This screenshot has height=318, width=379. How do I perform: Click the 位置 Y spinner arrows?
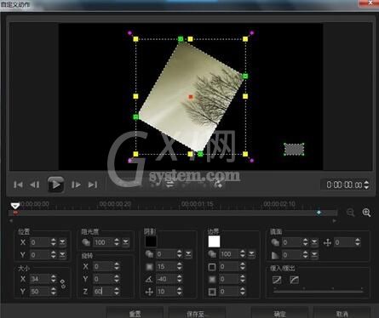click(x=54, y=255)
